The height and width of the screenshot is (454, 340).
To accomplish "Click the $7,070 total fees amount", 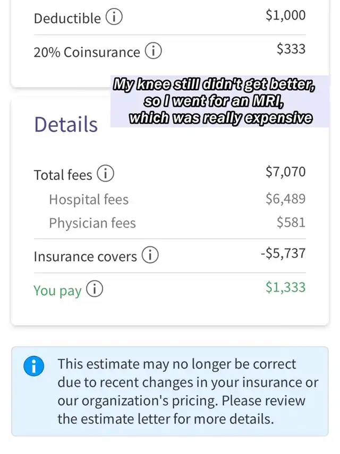I will coord(285,172).
